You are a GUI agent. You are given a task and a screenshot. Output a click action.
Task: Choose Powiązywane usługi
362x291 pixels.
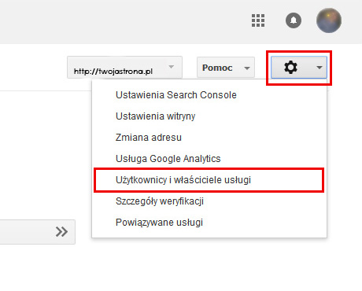pos(159,223)
